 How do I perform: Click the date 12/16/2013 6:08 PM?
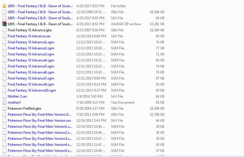[x=91, y=36]
